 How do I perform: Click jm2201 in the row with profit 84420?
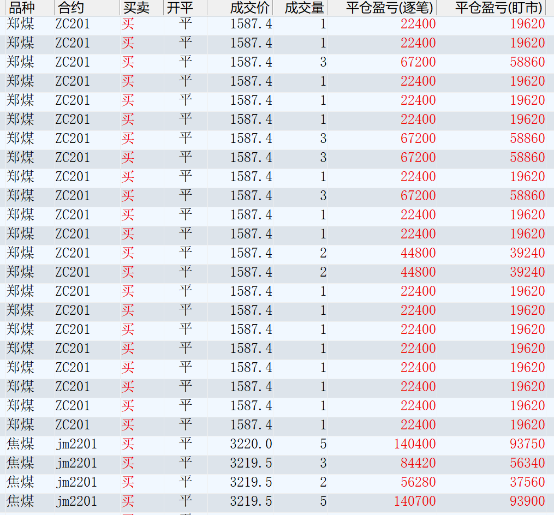pyautogui.click(x=76, y=463)
